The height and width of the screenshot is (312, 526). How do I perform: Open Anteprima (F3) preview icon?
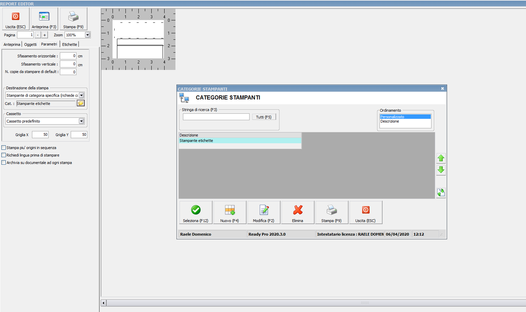tap(44, 16)
